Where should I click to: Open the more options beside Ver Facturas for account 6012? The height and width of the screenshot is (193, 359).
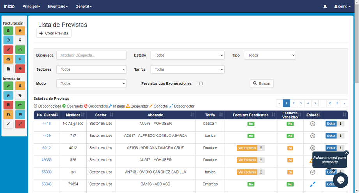[261, 148]
